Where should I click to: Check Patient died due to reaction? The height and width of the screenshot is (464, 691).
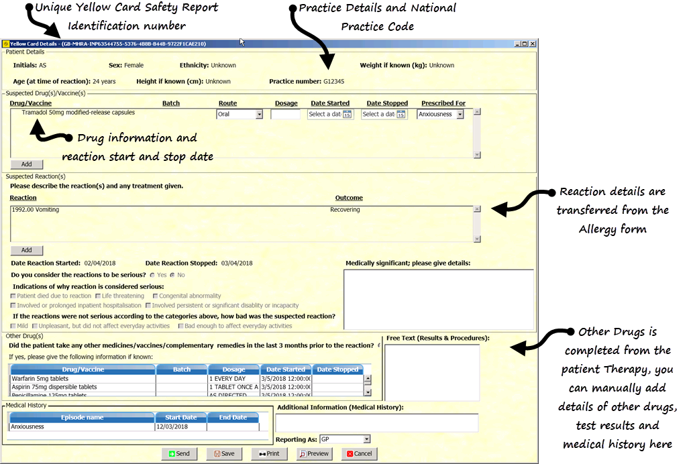[x=13, y=296]
